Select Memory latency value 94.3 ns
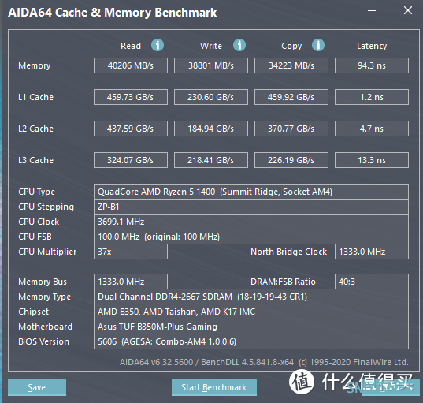 (x=372, y=65)
